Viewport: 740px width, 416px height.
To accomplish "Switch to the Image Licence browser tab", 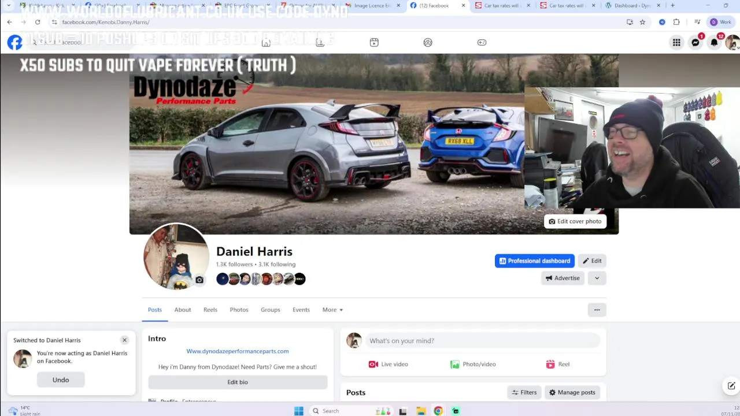I will point(374,5).
